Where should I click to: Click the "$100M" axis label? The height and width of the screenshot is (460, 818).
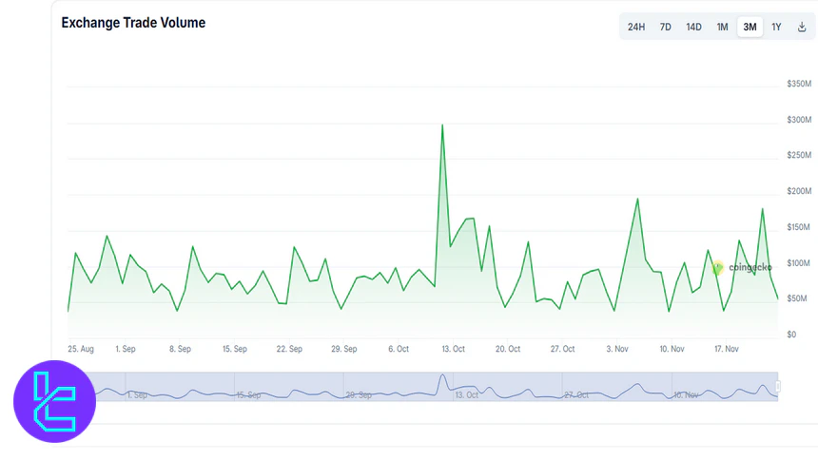click(799, 263)
